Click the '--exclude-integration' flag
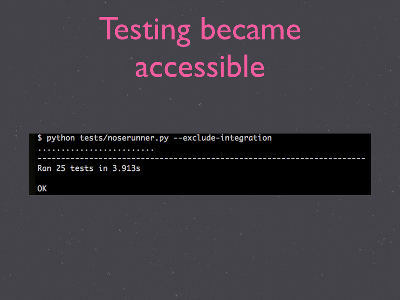Viewport: 400px width, 300px height. pos(222,138)
